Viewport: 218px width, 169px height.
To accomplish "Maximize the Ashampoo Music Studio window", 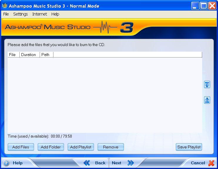I will [x=204, y=6].
